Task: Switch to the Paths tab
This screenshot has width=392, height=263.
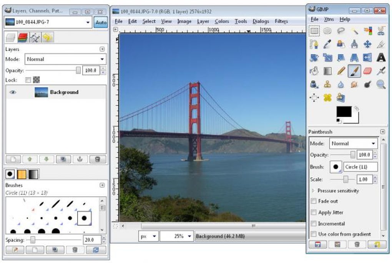Action: pos(35,38)
